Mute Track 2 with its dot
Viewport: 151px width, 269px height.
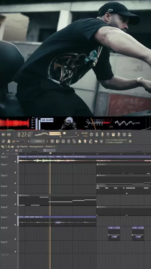(x=15, y=172)
